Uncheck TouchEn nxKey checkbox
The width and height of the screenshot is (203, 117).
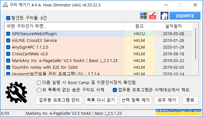click(x=8, y=67)
